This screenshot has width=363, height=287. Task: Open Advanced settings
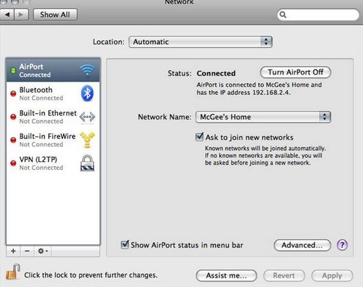click(x=302, y=245)
